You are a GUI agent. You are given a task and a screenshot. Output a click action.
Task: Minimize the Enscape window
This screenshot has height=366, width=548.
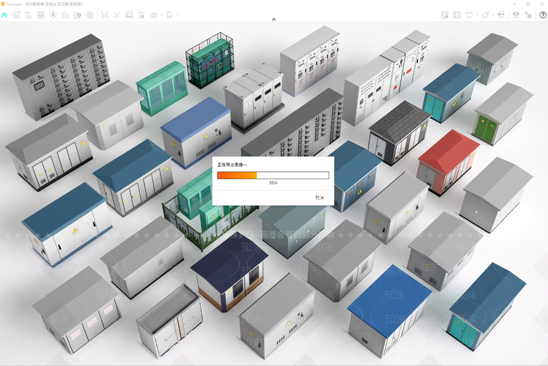514,4
